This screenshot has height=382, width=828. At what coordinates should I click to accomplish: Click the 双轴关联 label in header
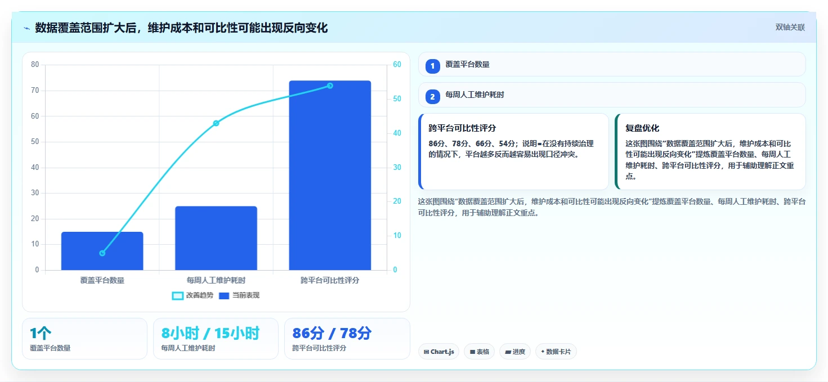coord(790,28)
